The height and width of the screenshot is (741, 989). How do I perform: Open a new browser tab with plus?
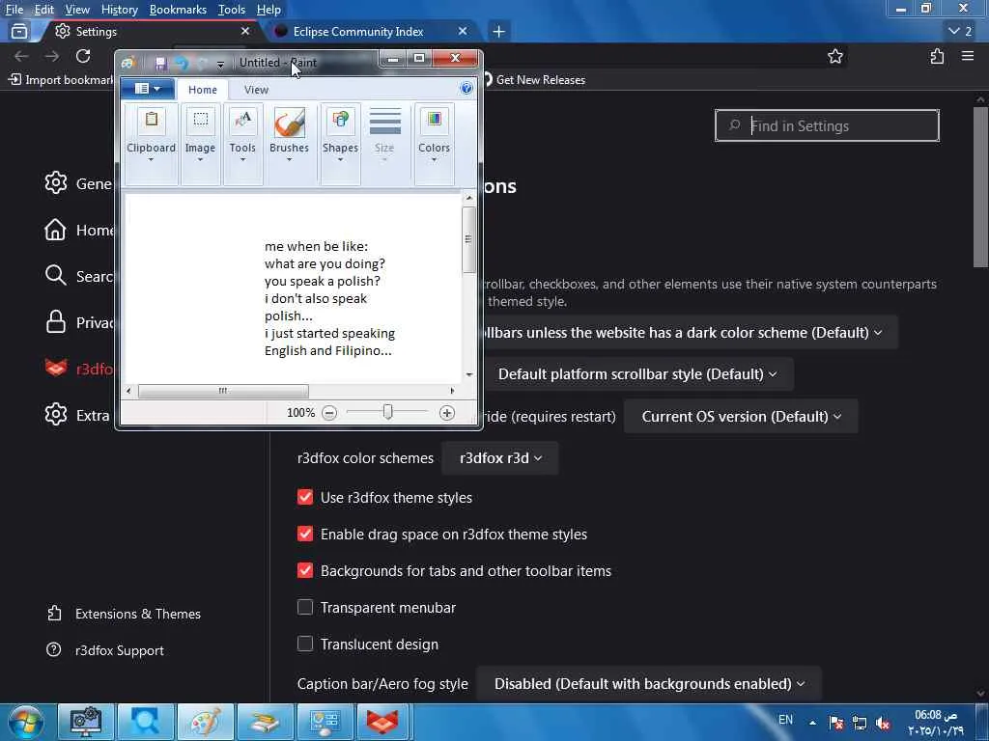coord(499,31)
